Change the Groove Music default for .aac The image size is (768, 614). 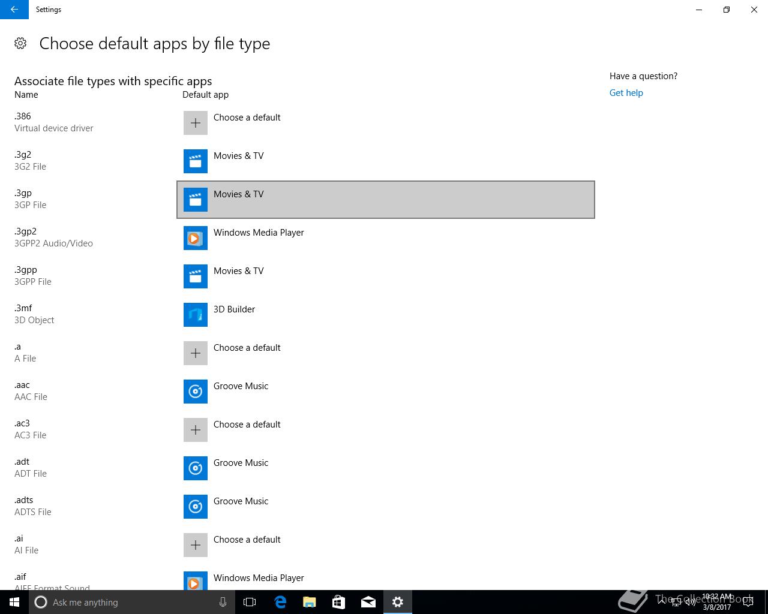point(386,392)
